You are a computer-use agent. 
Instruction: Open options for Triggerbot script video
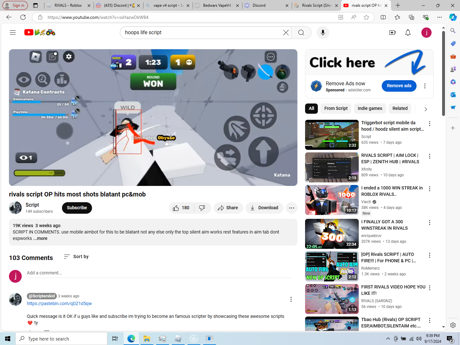pos(430,124)
